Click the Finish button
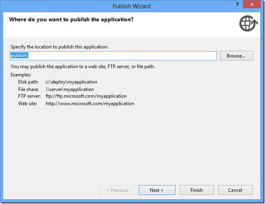Viewport: 265px width, 204px height. (196, 190)
